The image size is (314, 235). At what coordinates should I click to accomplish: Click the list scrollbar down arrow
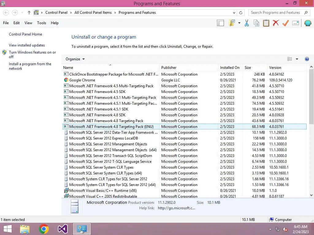(x=311, y=195)
